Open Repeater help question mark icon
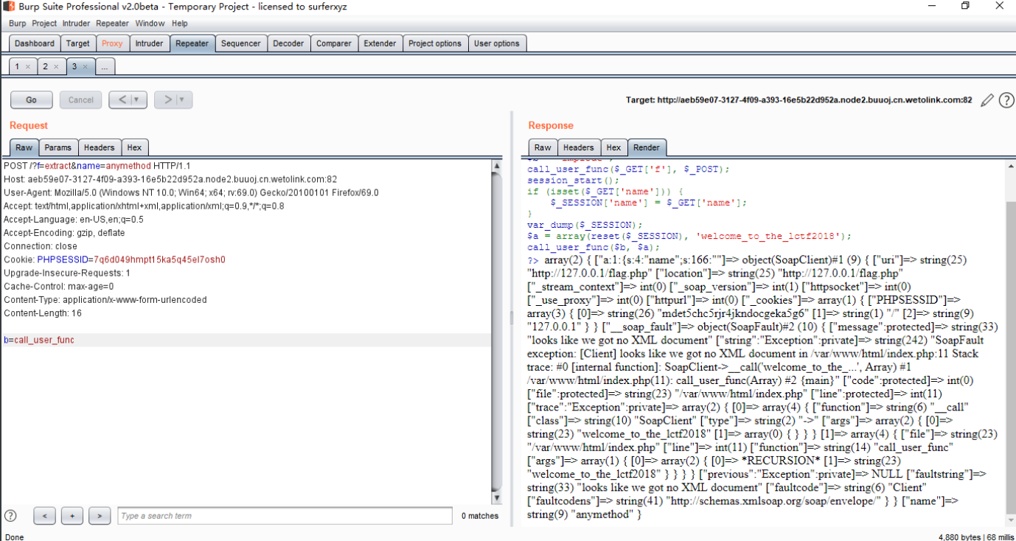 [1006, 100]
